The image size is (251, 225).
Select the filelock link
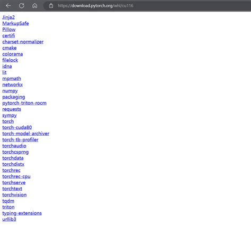10,60
